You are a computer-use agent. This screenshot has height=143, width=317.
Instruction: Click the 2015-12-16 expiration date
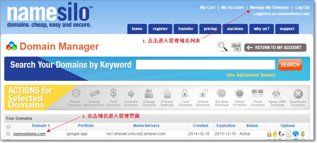click(x=225, y=134)
